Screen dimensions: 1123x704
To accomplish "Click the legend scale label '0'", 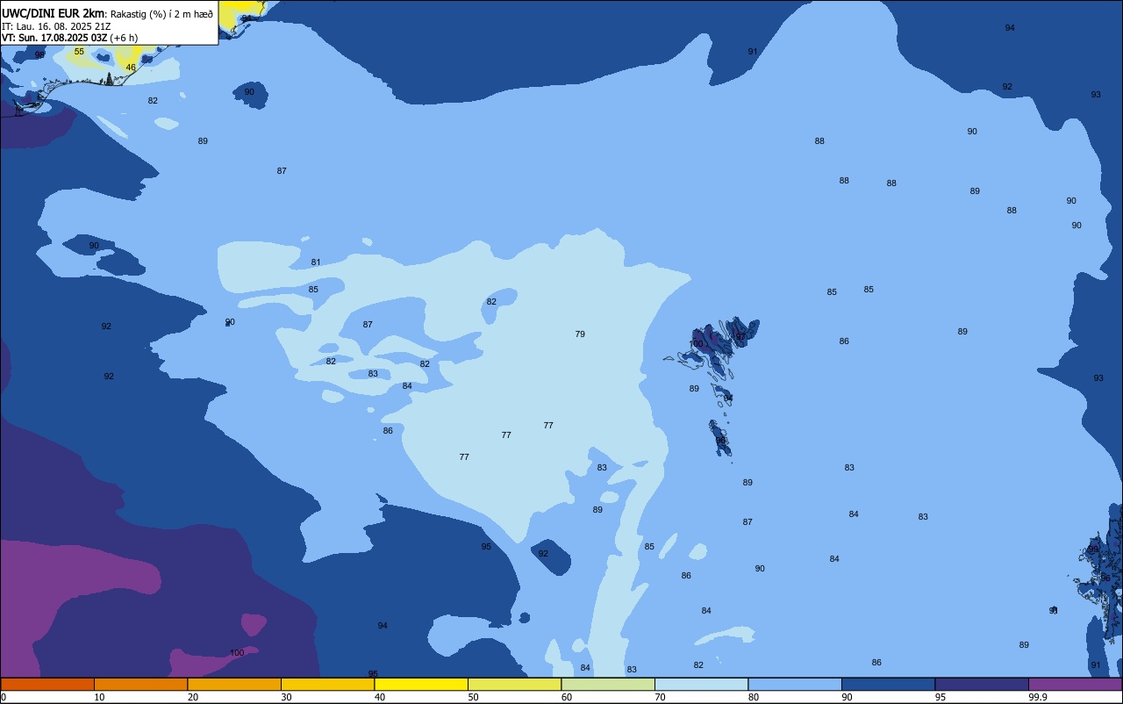I will [x=4, y=697].
